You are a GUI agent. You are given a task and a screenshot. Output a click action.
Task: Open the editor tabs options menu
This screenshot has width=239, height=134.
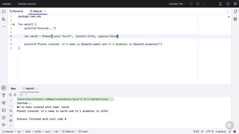227,11
